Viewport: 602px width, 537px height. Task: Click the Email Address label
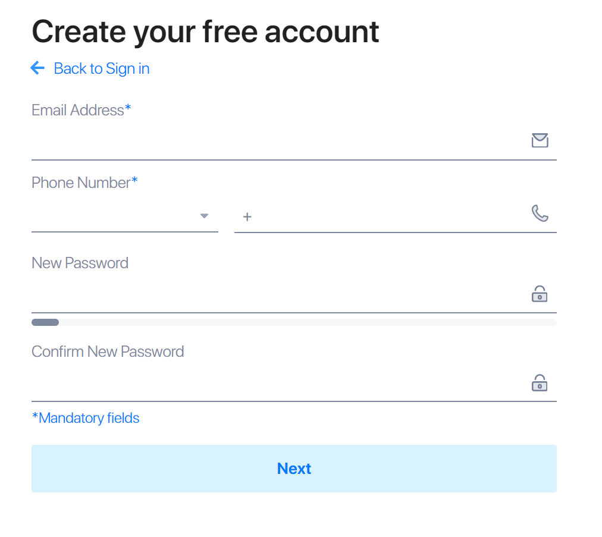point(81,110)
